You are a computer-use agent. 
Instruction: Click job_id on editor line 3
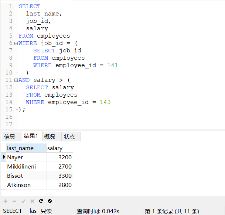37,21
